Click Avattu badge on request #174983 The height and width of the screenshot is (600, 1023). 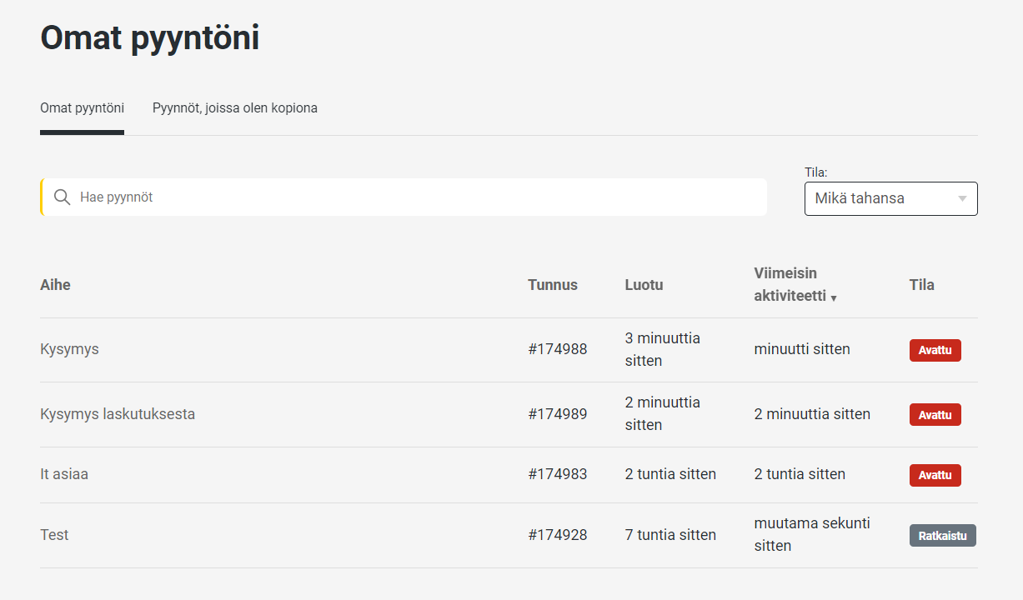tap(935, 475)
